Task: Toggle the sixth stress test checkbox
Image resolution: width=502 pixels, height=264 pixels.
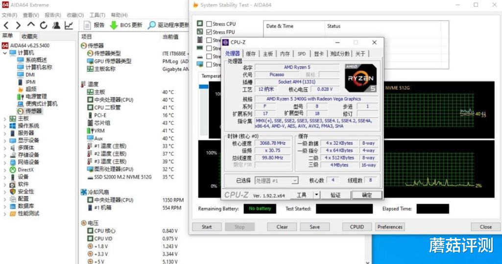Action: tap(209, 64)
